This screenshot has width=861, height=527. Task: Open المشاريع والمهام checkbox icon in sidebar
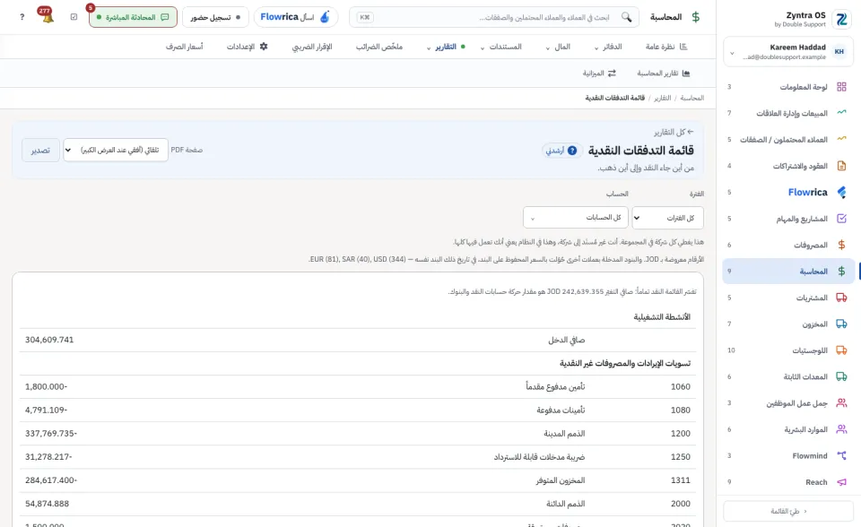(841, 219)
